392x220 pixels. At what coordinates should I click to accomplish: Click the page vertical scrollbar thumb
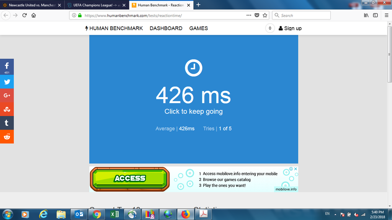[389, 54]
